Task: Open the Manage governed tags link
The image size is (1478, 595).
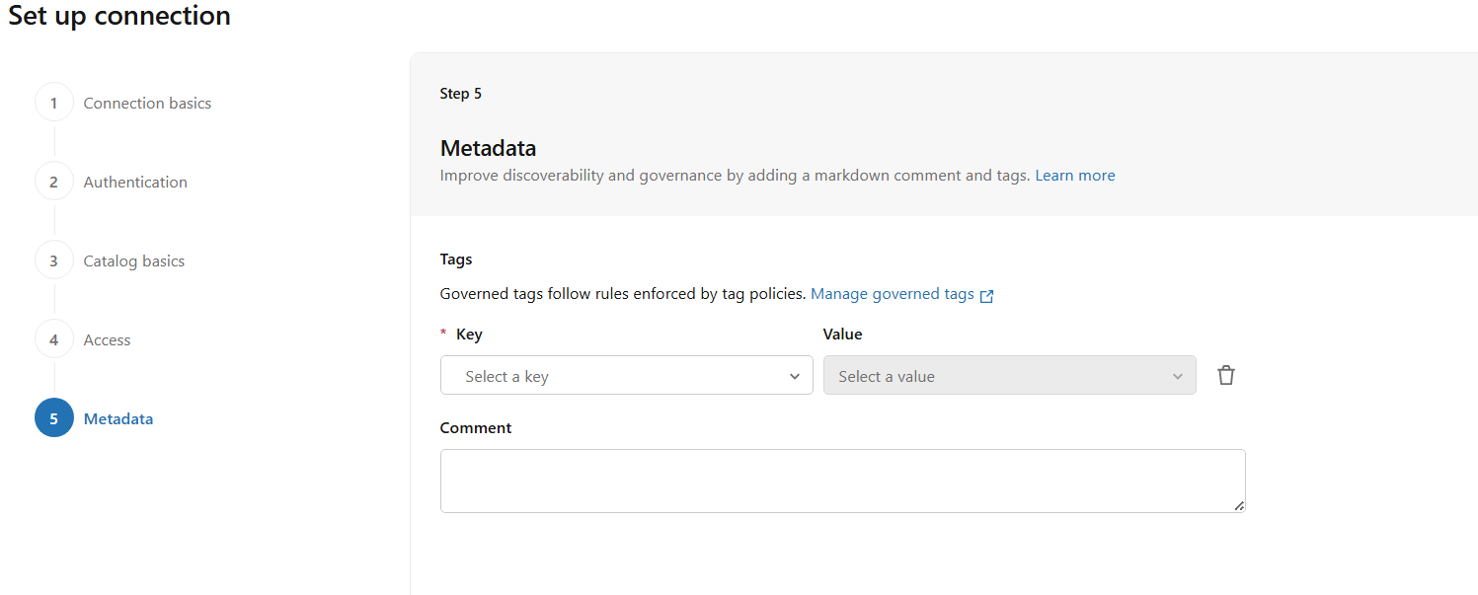Action: click(892, 294)
